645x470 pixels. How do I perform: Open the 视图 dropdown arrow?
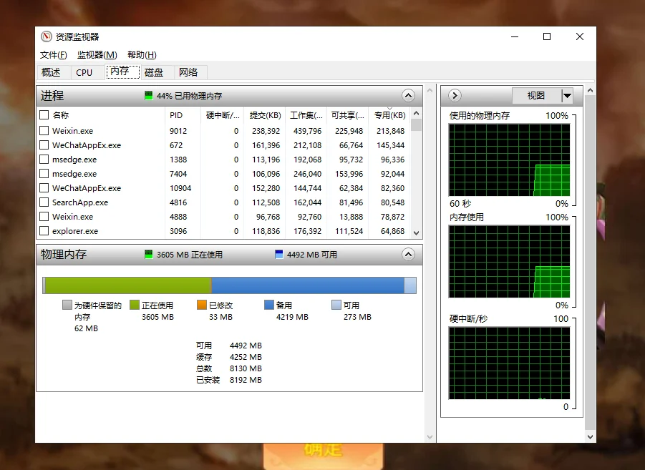point(567,96)
